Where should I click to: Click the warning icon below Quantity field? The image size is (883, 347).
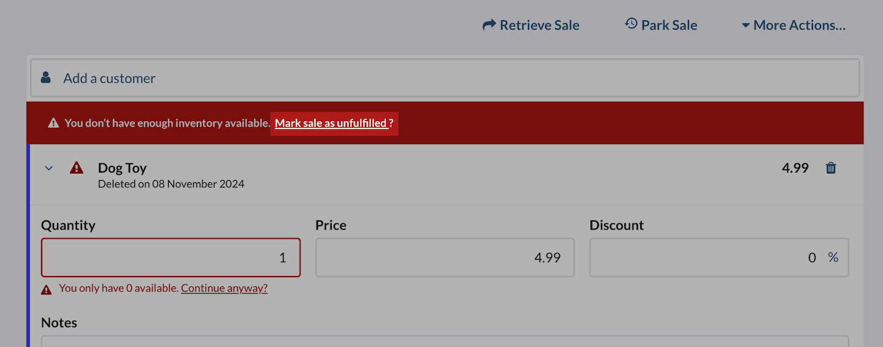point(47,289)
